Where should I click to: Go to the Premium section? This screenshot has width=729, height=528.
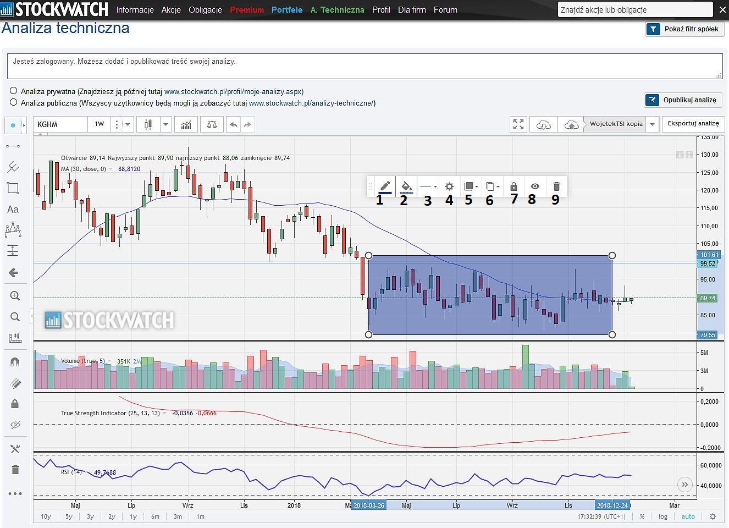coord(247,10)
